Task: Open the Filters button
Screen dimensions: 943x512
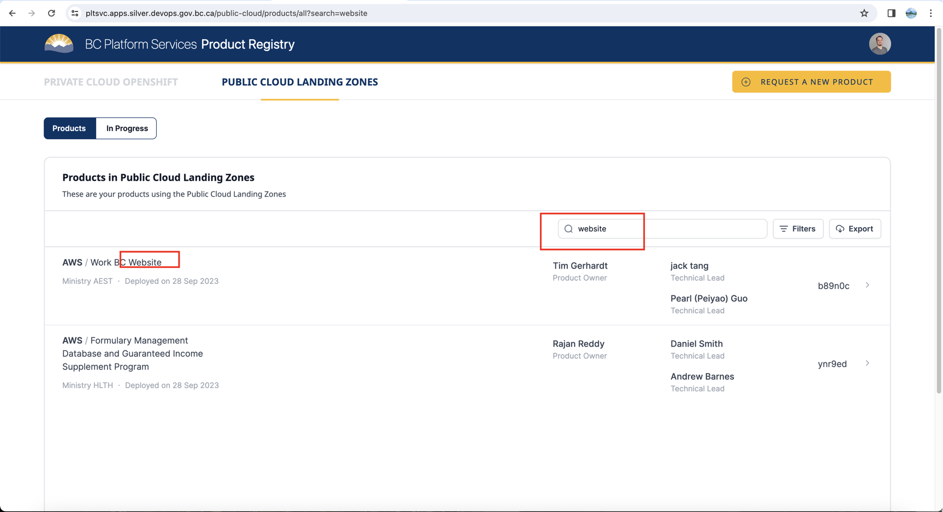Action: coord(798,229)
